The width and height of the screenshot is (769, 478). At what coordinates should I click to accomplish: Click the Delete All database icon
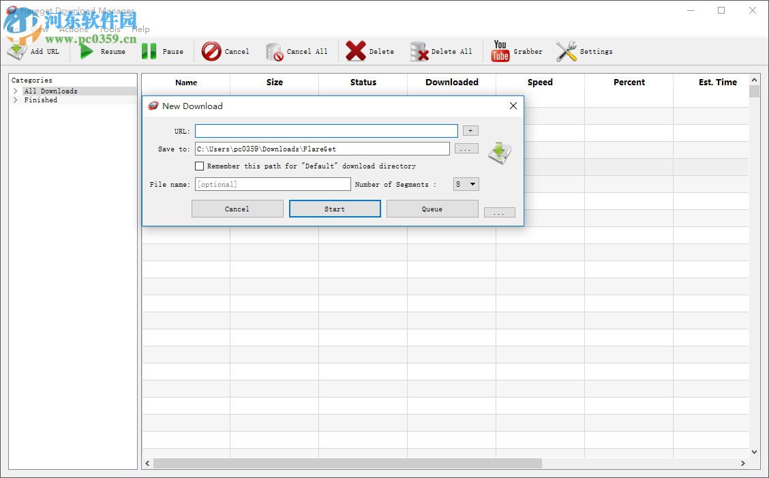[x=419, y=52]
